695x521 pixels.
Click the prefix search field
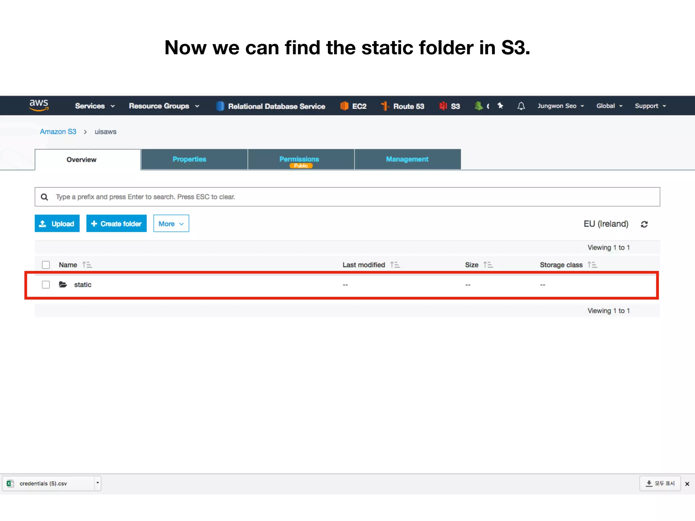347,197
